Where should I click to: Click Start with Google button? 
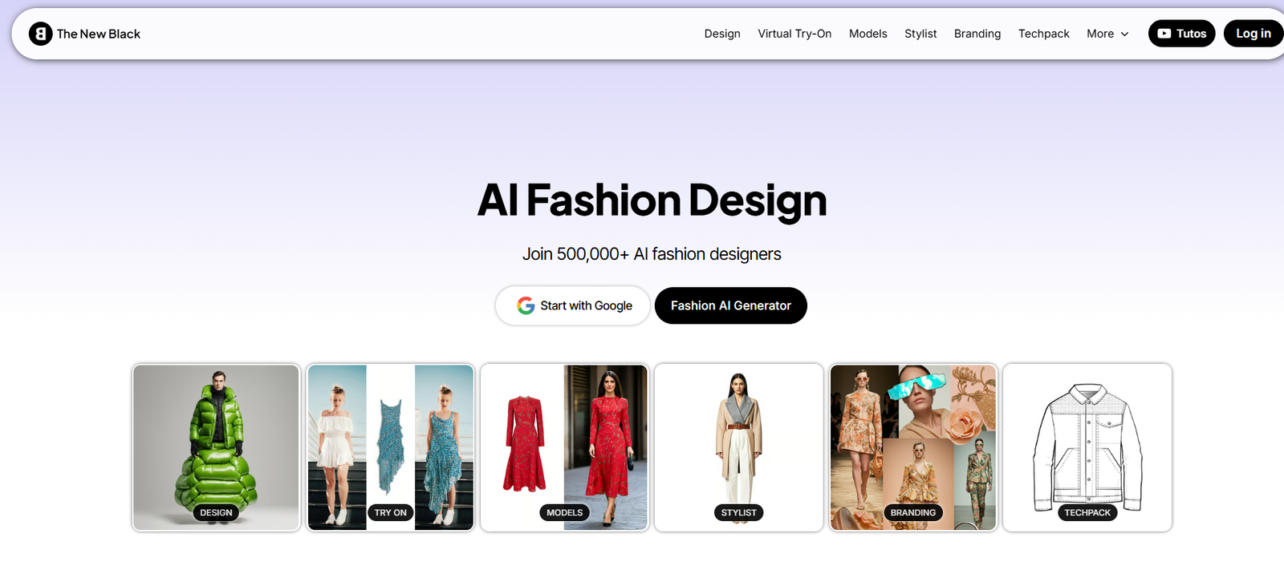pyautogui.click(x=572, y=305)
